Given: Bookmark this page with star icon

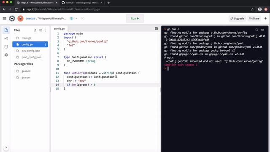Looking at the screenshot, I should tap(252, 9).
